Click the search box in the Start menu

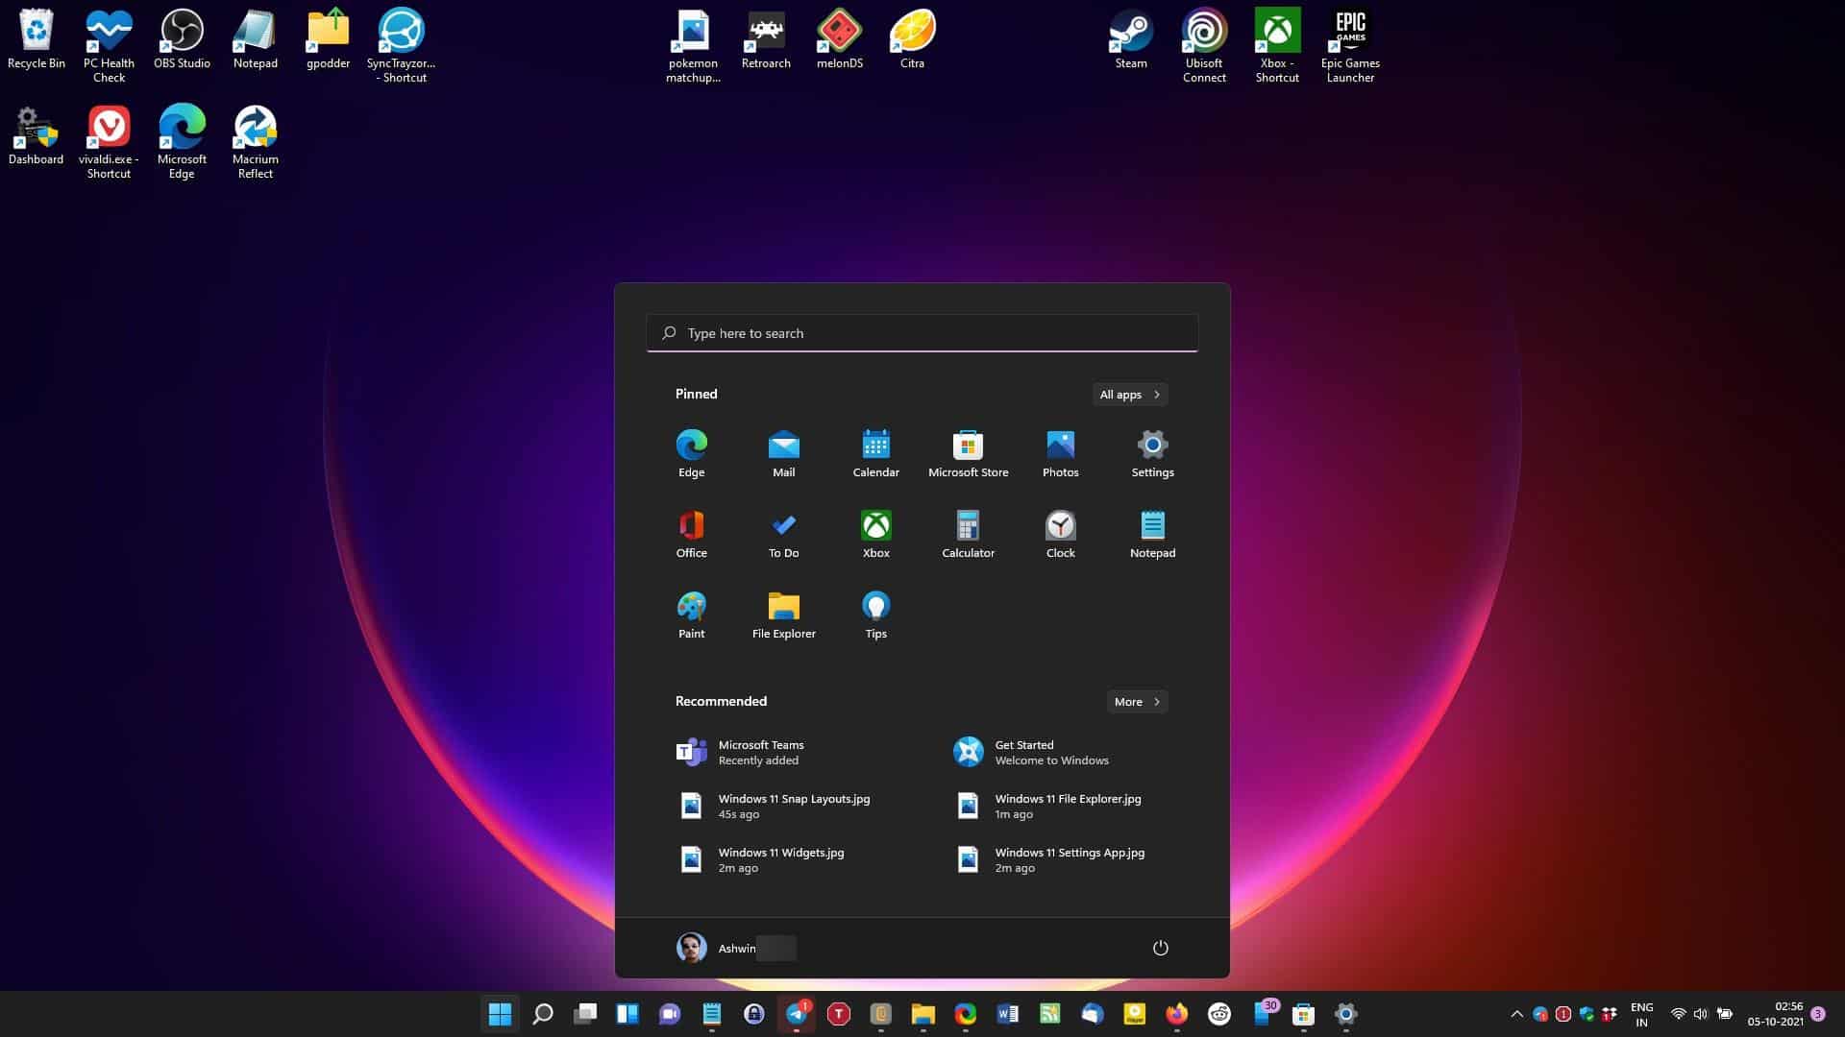click(x=922, y=333)
